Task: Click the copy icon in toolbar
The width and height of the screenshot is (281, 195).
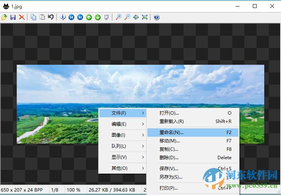Action: [34, 17]
